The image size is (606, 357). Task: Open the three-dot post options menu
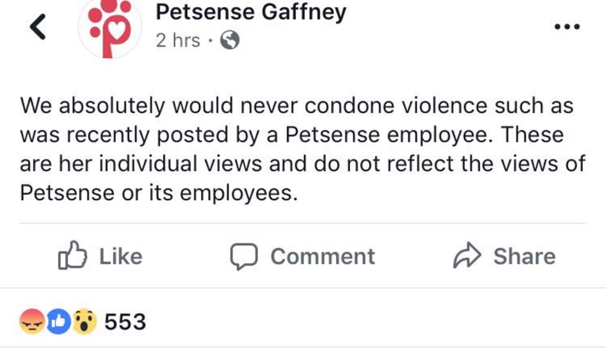coord(568,27)
